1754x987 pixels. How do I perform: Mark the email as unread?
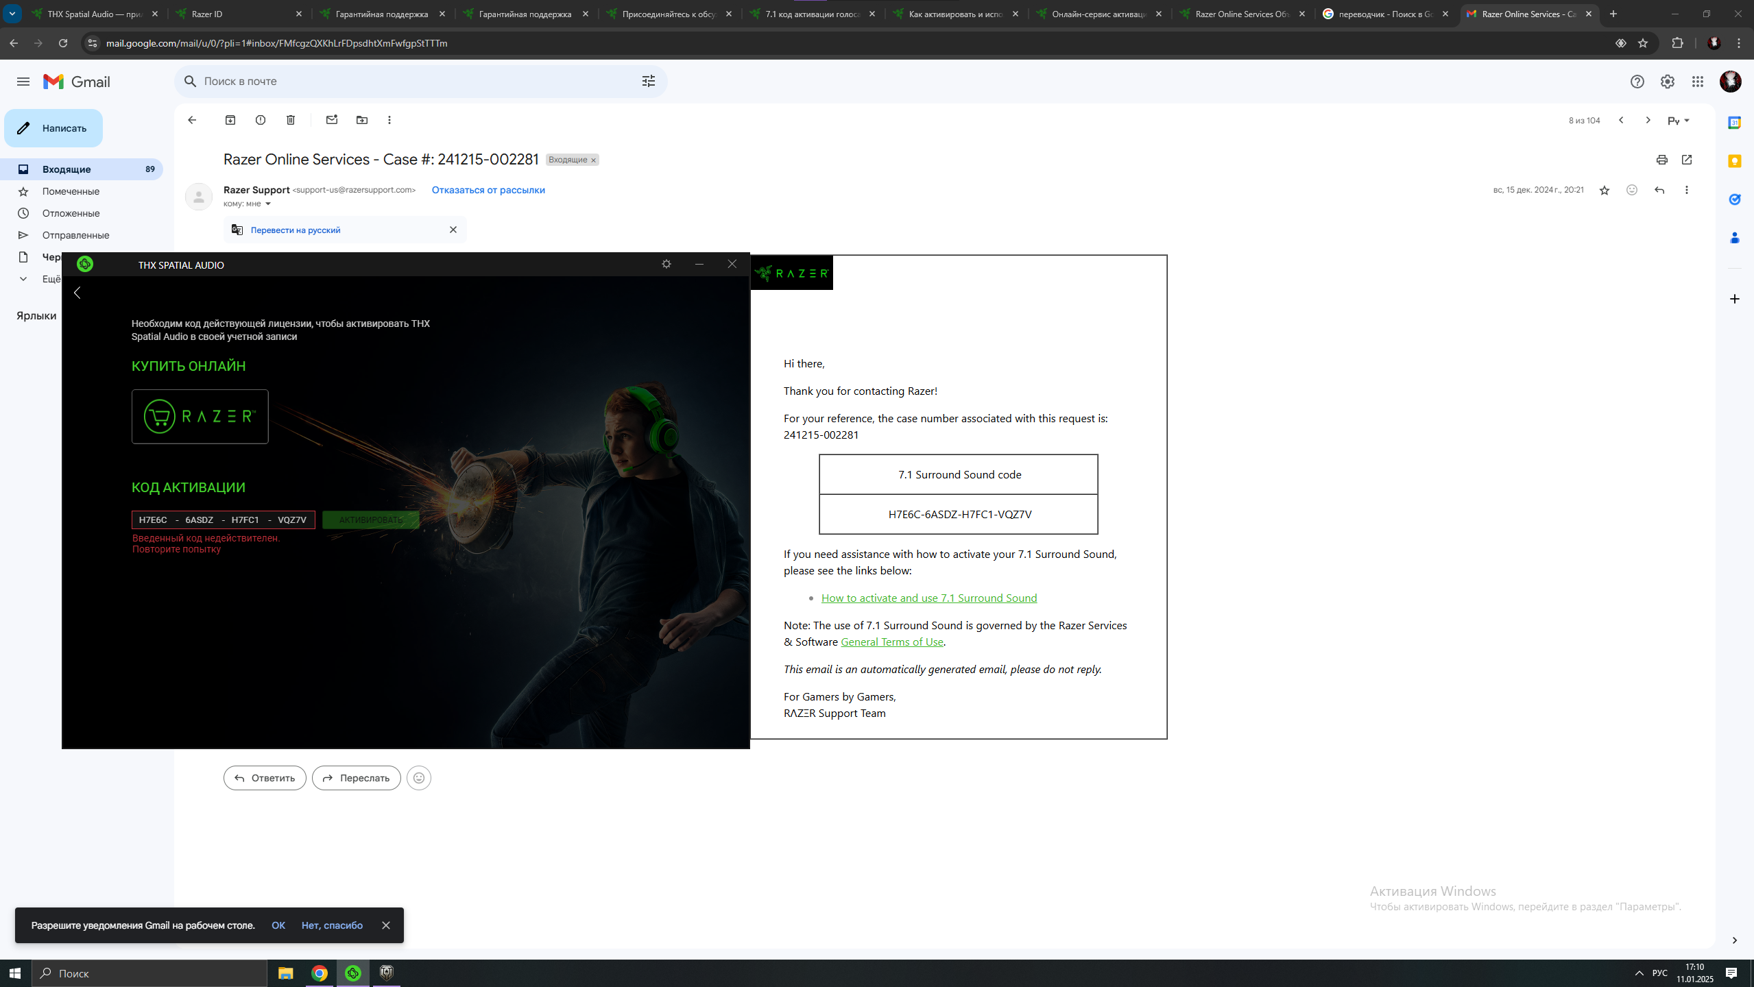[x=332, y=120]
